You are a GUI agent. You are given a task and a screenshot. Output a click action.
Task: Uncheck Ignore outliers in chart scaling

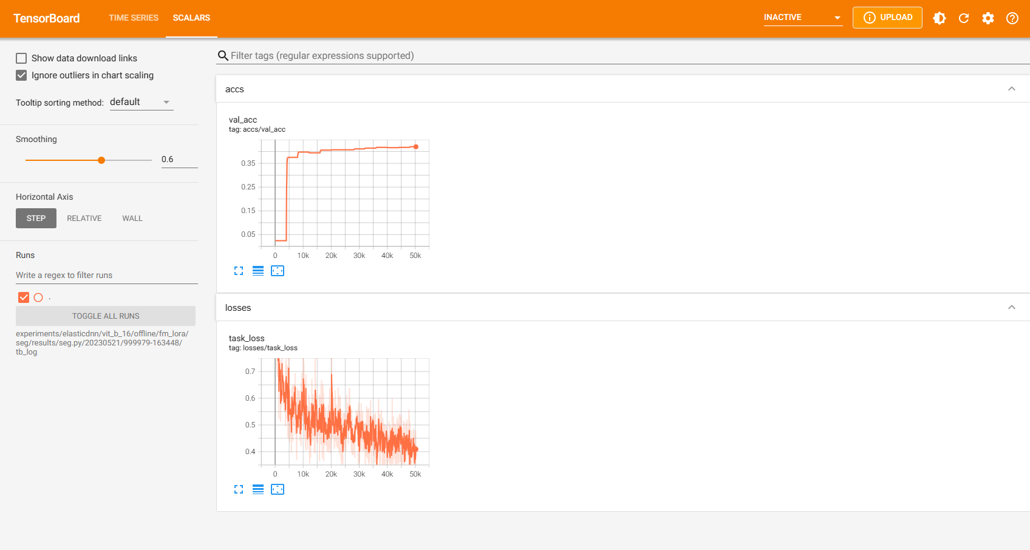click(21, 75)
